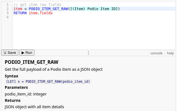Click the RETURN keyword in the editor
Image resolution: width=177 pixels, height=111 pixels.
(x=20, y=13)
